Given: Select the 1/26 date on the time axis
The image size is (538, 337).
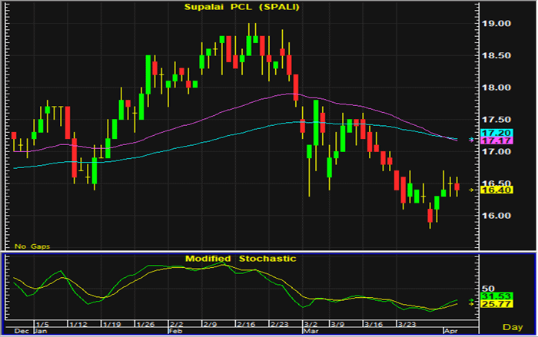Looking at the screenshot, I should pyautogui.click(x=144, y=323).
